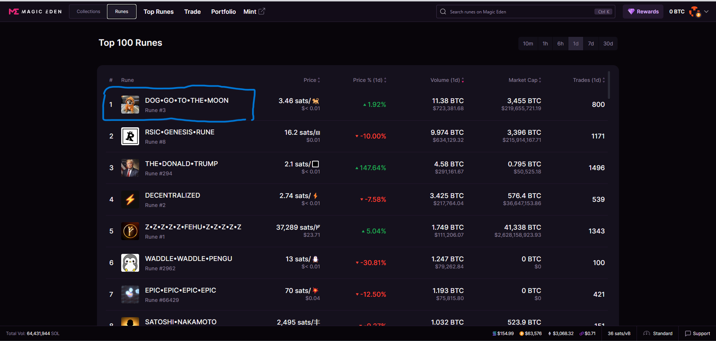Click the Top 100 Runes heading
The image size is (716, 341).
click(x=131, y=43)
